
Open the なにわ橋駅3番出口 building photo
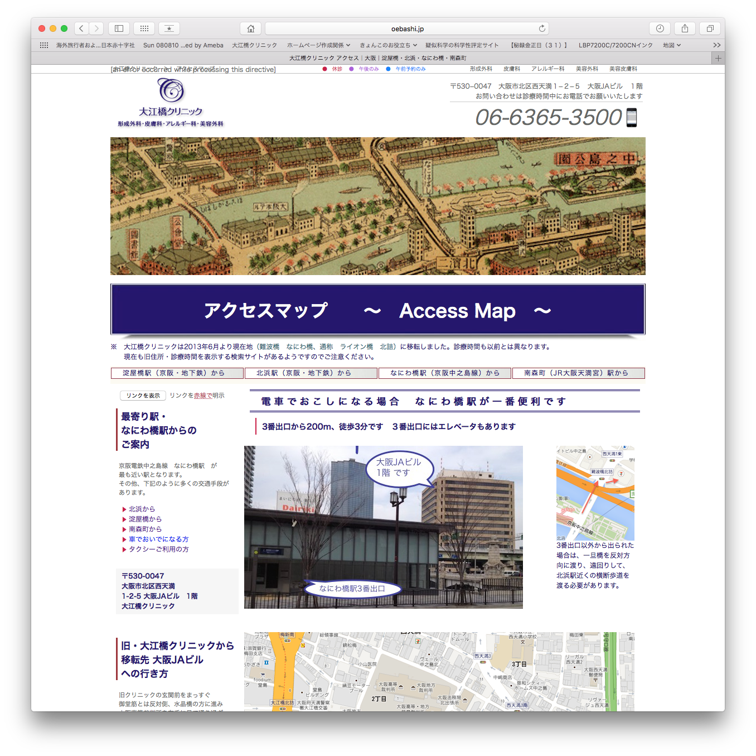click(x=384, y=527)
